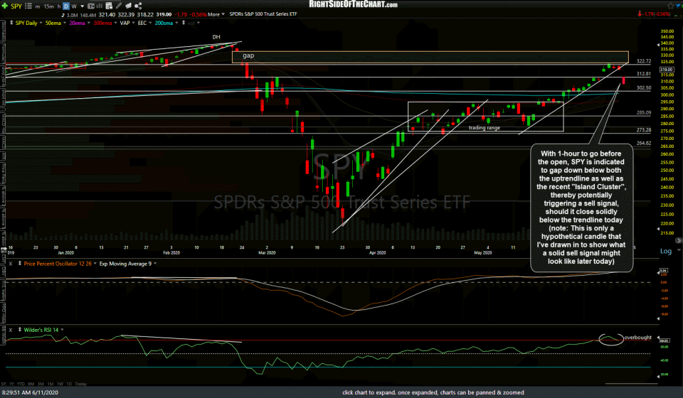Click the RightSideOfTheChart.com logo
This screenshot has width=683, height=398.
(x=354, y=4)
